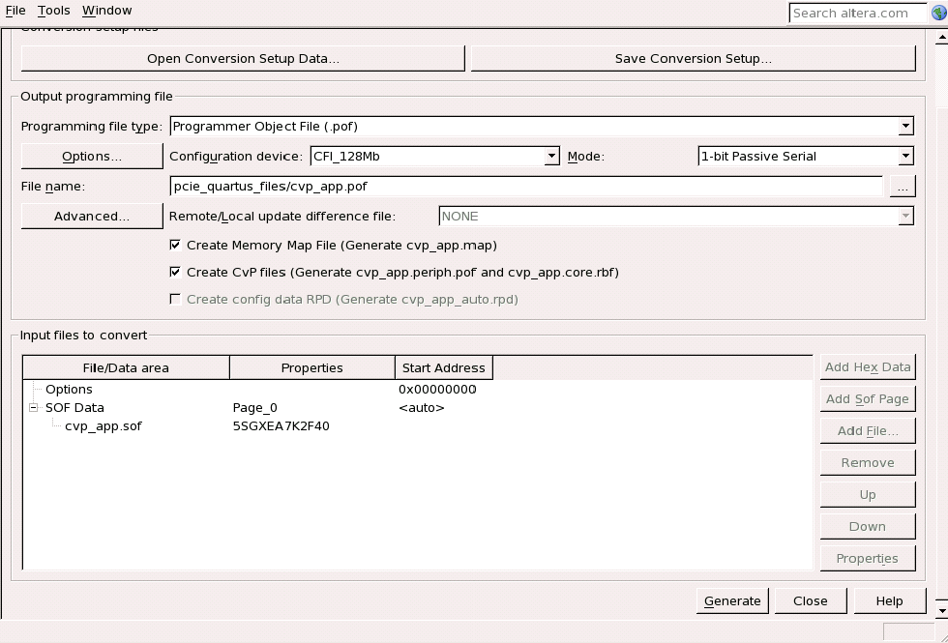948x643 pixels.
Task: Open the Mode dropdown
Action: click(905, 157)
